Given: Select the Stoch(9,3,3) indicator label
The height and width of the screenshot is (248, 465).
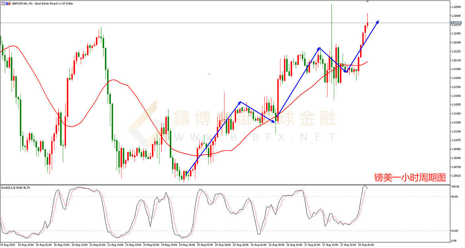Looking at the screenshot, I should (15, 187).
